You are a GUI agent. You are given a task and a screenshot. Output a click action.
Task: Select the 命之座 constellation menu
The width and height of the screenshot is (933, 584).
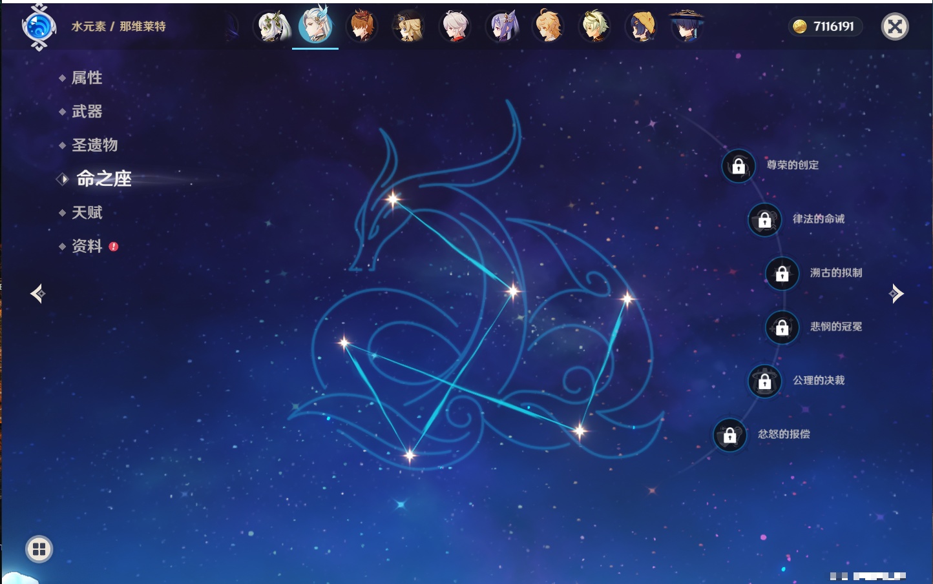(103, 179)
